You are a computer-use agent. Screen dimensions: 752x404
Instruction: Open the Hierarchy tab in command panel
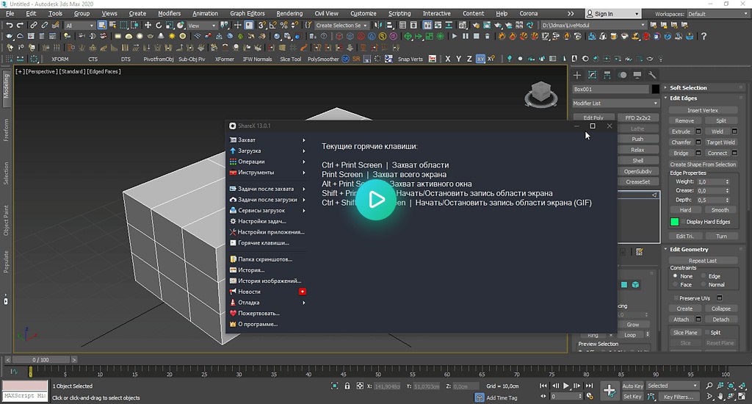(x=607, y=75)
